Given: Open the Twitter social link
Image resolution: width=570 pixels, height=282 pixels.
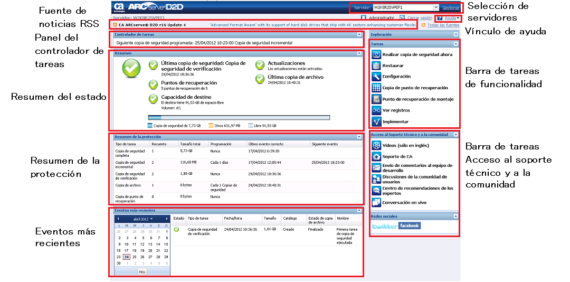Looking at the screenshot, I should 385,226.
